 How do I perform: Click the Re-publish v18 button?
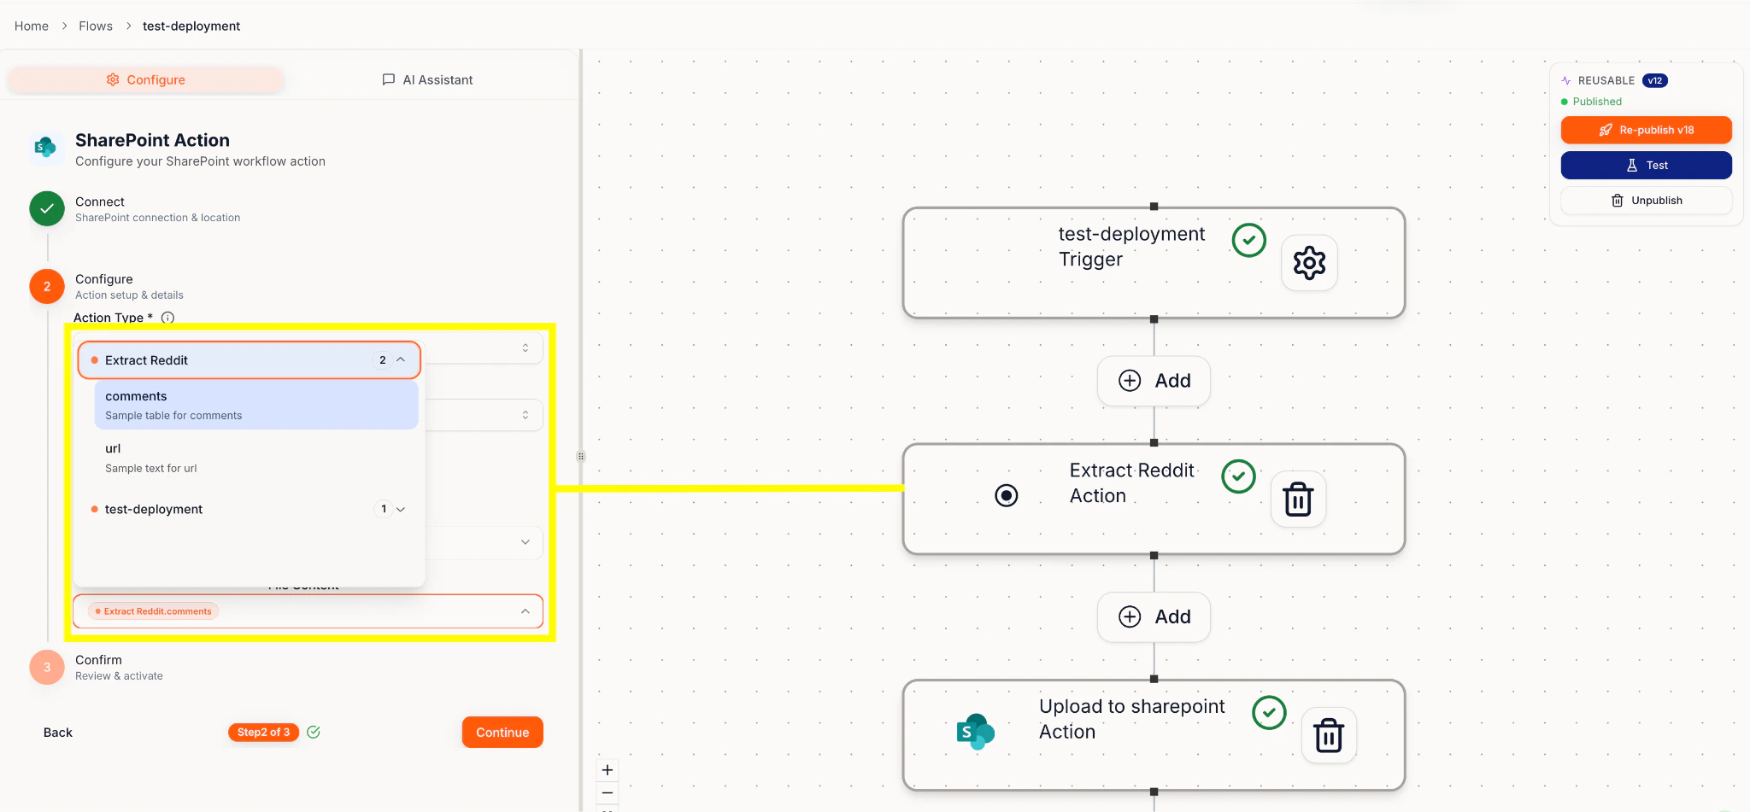[1646, 130]
